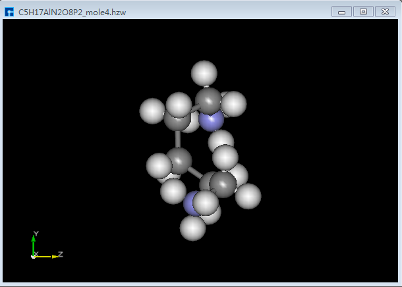Select the rightmost white hydrogen atom
The height and width of the screenshot is (287, 402).
pyautogui.click(x=248, y=196)
